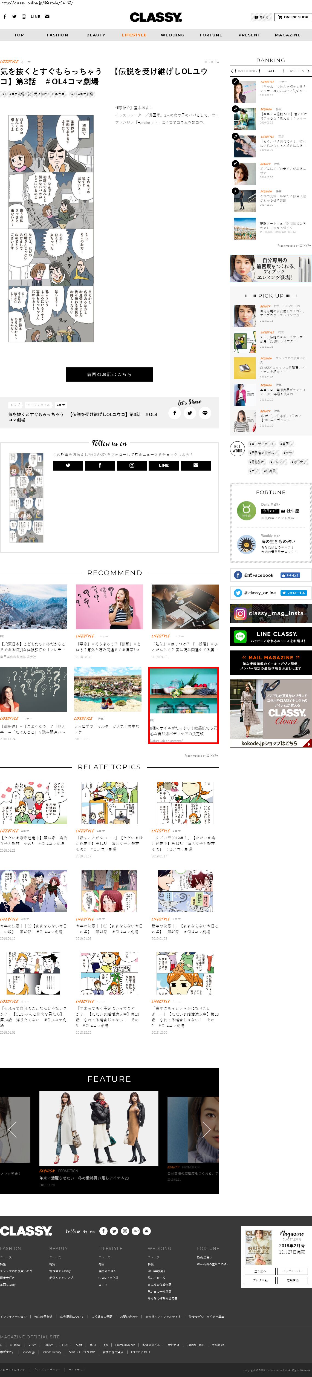Open the Instagram icon in top header
Viewport: 312px width, 1377px height.
24,17
